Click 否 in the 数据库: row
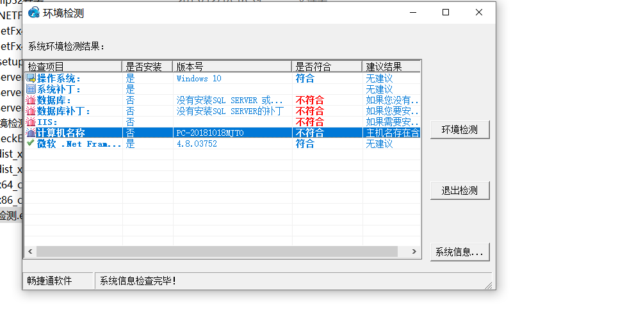This screenshot has height=328, width=634. point(130,101)
